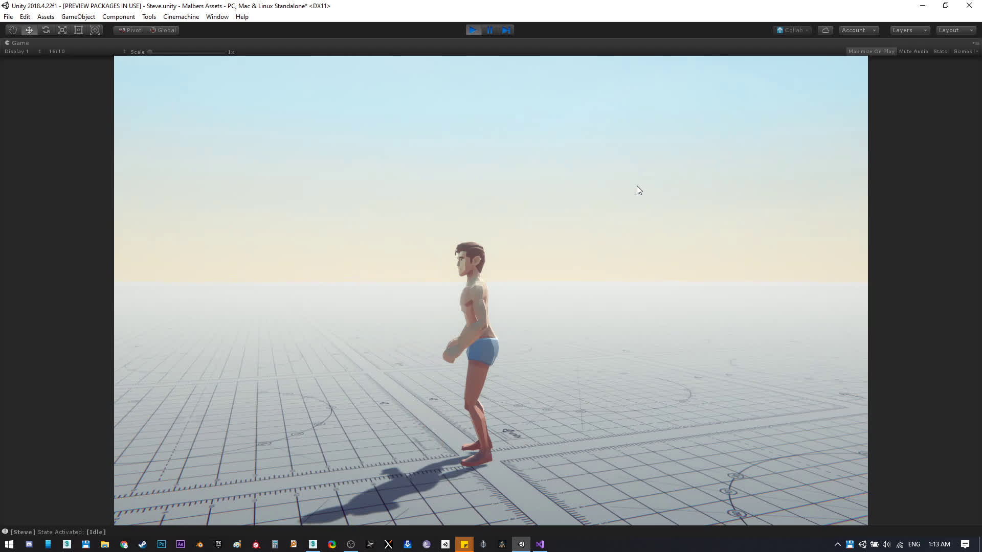Open the Cloud services icon
The image size is (982, 552).
pos(825,30)
